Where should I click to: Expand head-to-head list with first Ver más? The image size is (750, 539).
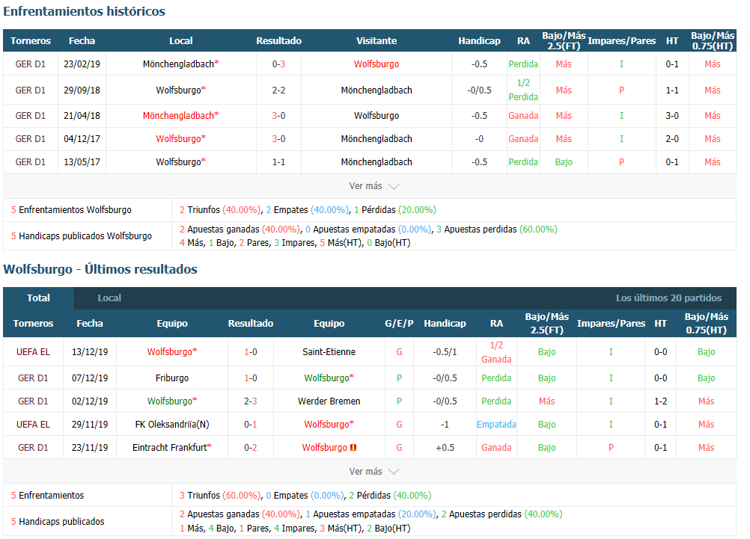click(x=374, y=186)
